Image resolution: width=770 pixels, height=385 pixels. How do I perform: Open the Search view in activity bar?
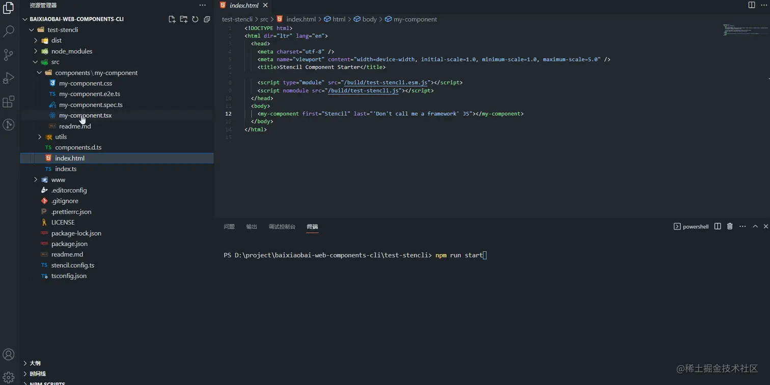9,31
